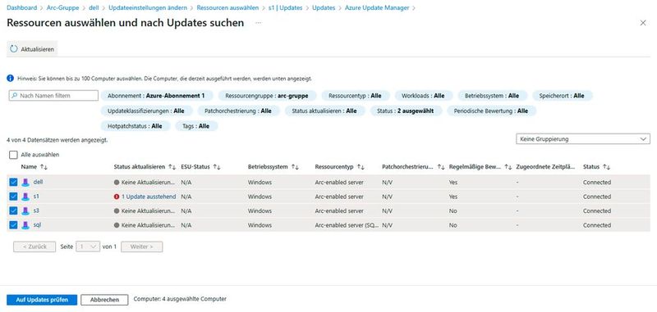This screenshot has width=657, height=312.
Task: Open the Betriebssystem filter pill
Action: pyautogui.click(x=492, y=96)
